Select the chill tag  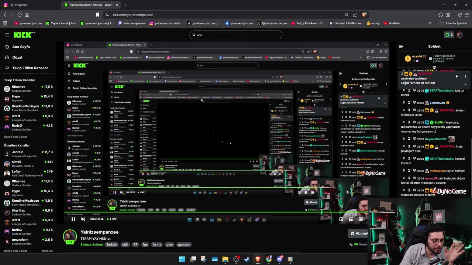tap(125, 245)
